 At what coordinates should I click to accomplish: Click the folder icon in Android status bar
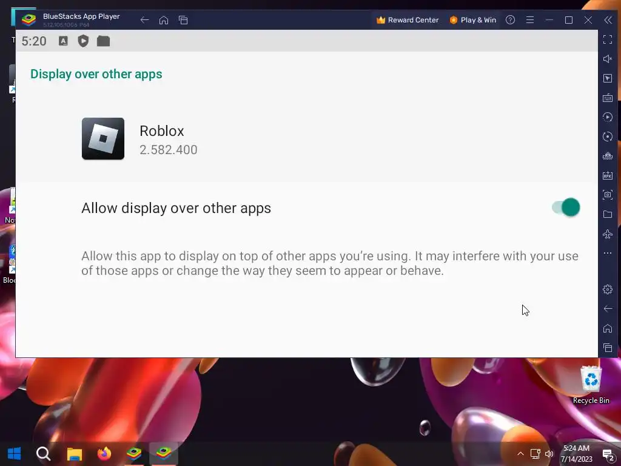[103, 41]
